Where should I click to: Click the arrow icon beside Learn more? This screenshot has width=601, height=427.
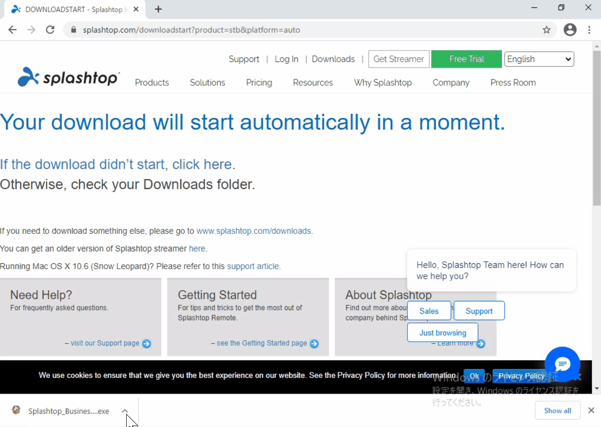480,344
